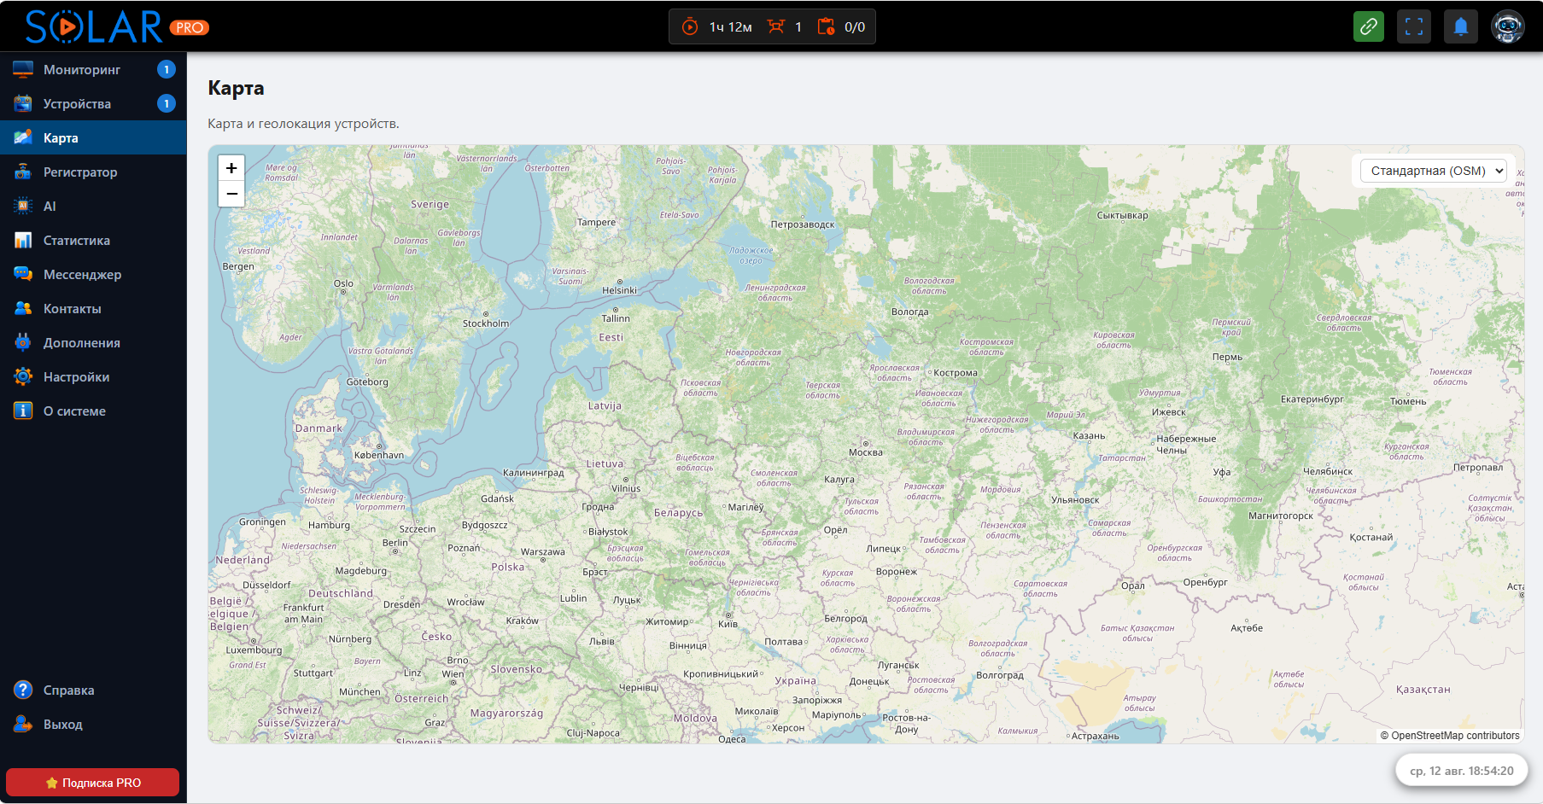Click the 0/0 tasks counter

(x=855, y=27)
